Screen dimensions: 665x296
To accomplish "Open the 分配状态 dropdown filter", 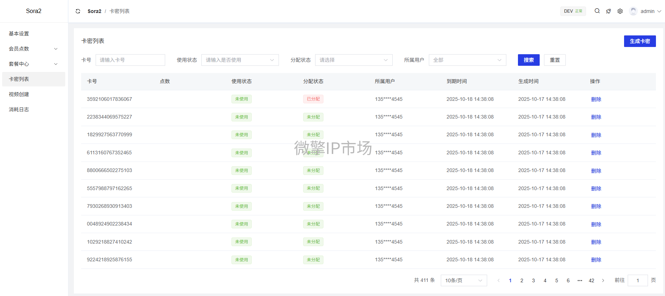I will pyautogui.click(x=354, y=60).
